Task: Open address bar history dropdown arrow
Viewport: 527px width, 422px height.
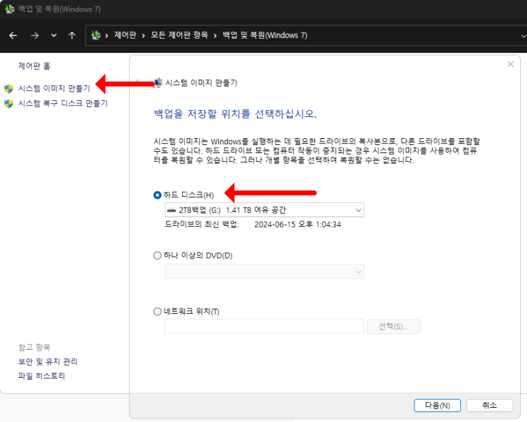Action: tap(523, 35)
